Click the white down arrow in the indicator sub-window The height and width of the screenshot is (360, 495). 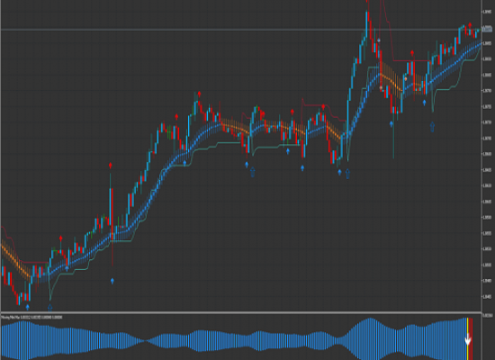point(468,340)
